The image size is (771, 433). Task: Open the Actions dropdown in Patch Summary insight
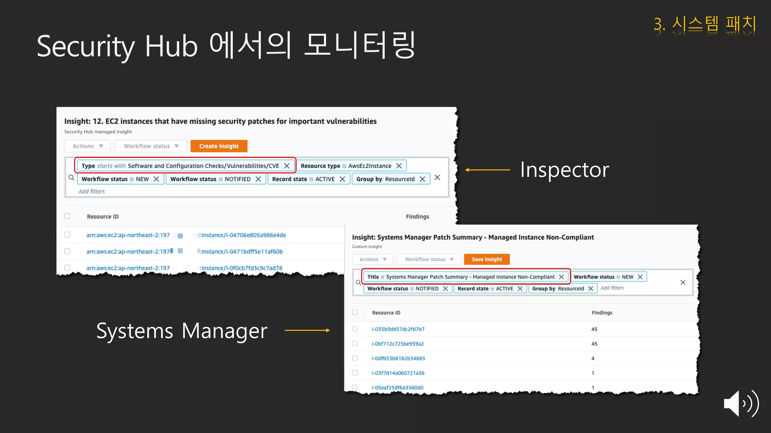pos(373,259)
